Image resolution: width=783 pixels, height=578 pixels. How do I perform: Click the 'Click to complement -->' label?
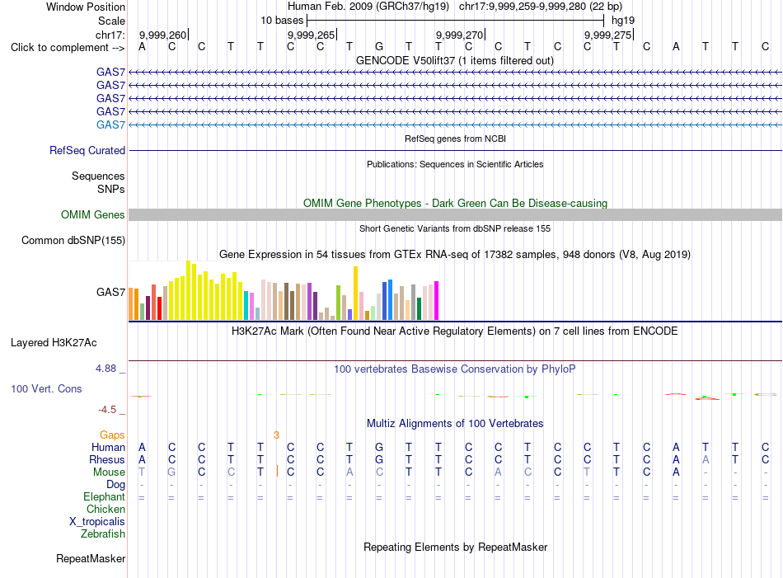click(68, 48)
